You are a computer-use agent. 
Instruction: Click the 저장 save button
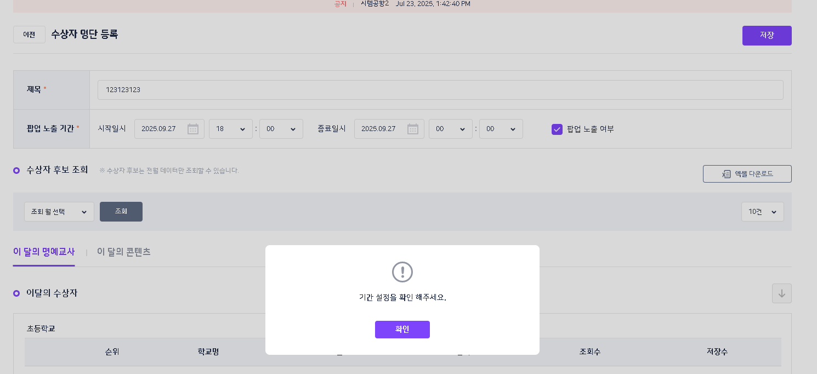[767, 35]
